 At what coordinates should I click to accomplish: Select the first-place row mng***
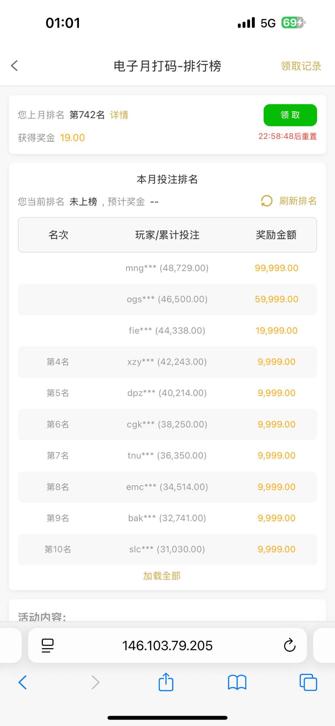[167, 268]
